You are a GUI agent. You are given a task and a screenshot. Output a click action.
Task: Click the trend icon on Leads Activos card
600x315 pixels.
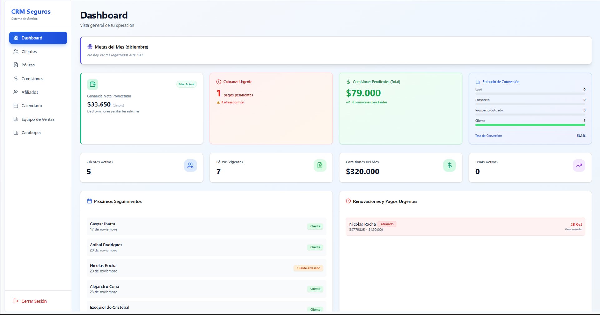pyautogui.click(x=579, y=166)
